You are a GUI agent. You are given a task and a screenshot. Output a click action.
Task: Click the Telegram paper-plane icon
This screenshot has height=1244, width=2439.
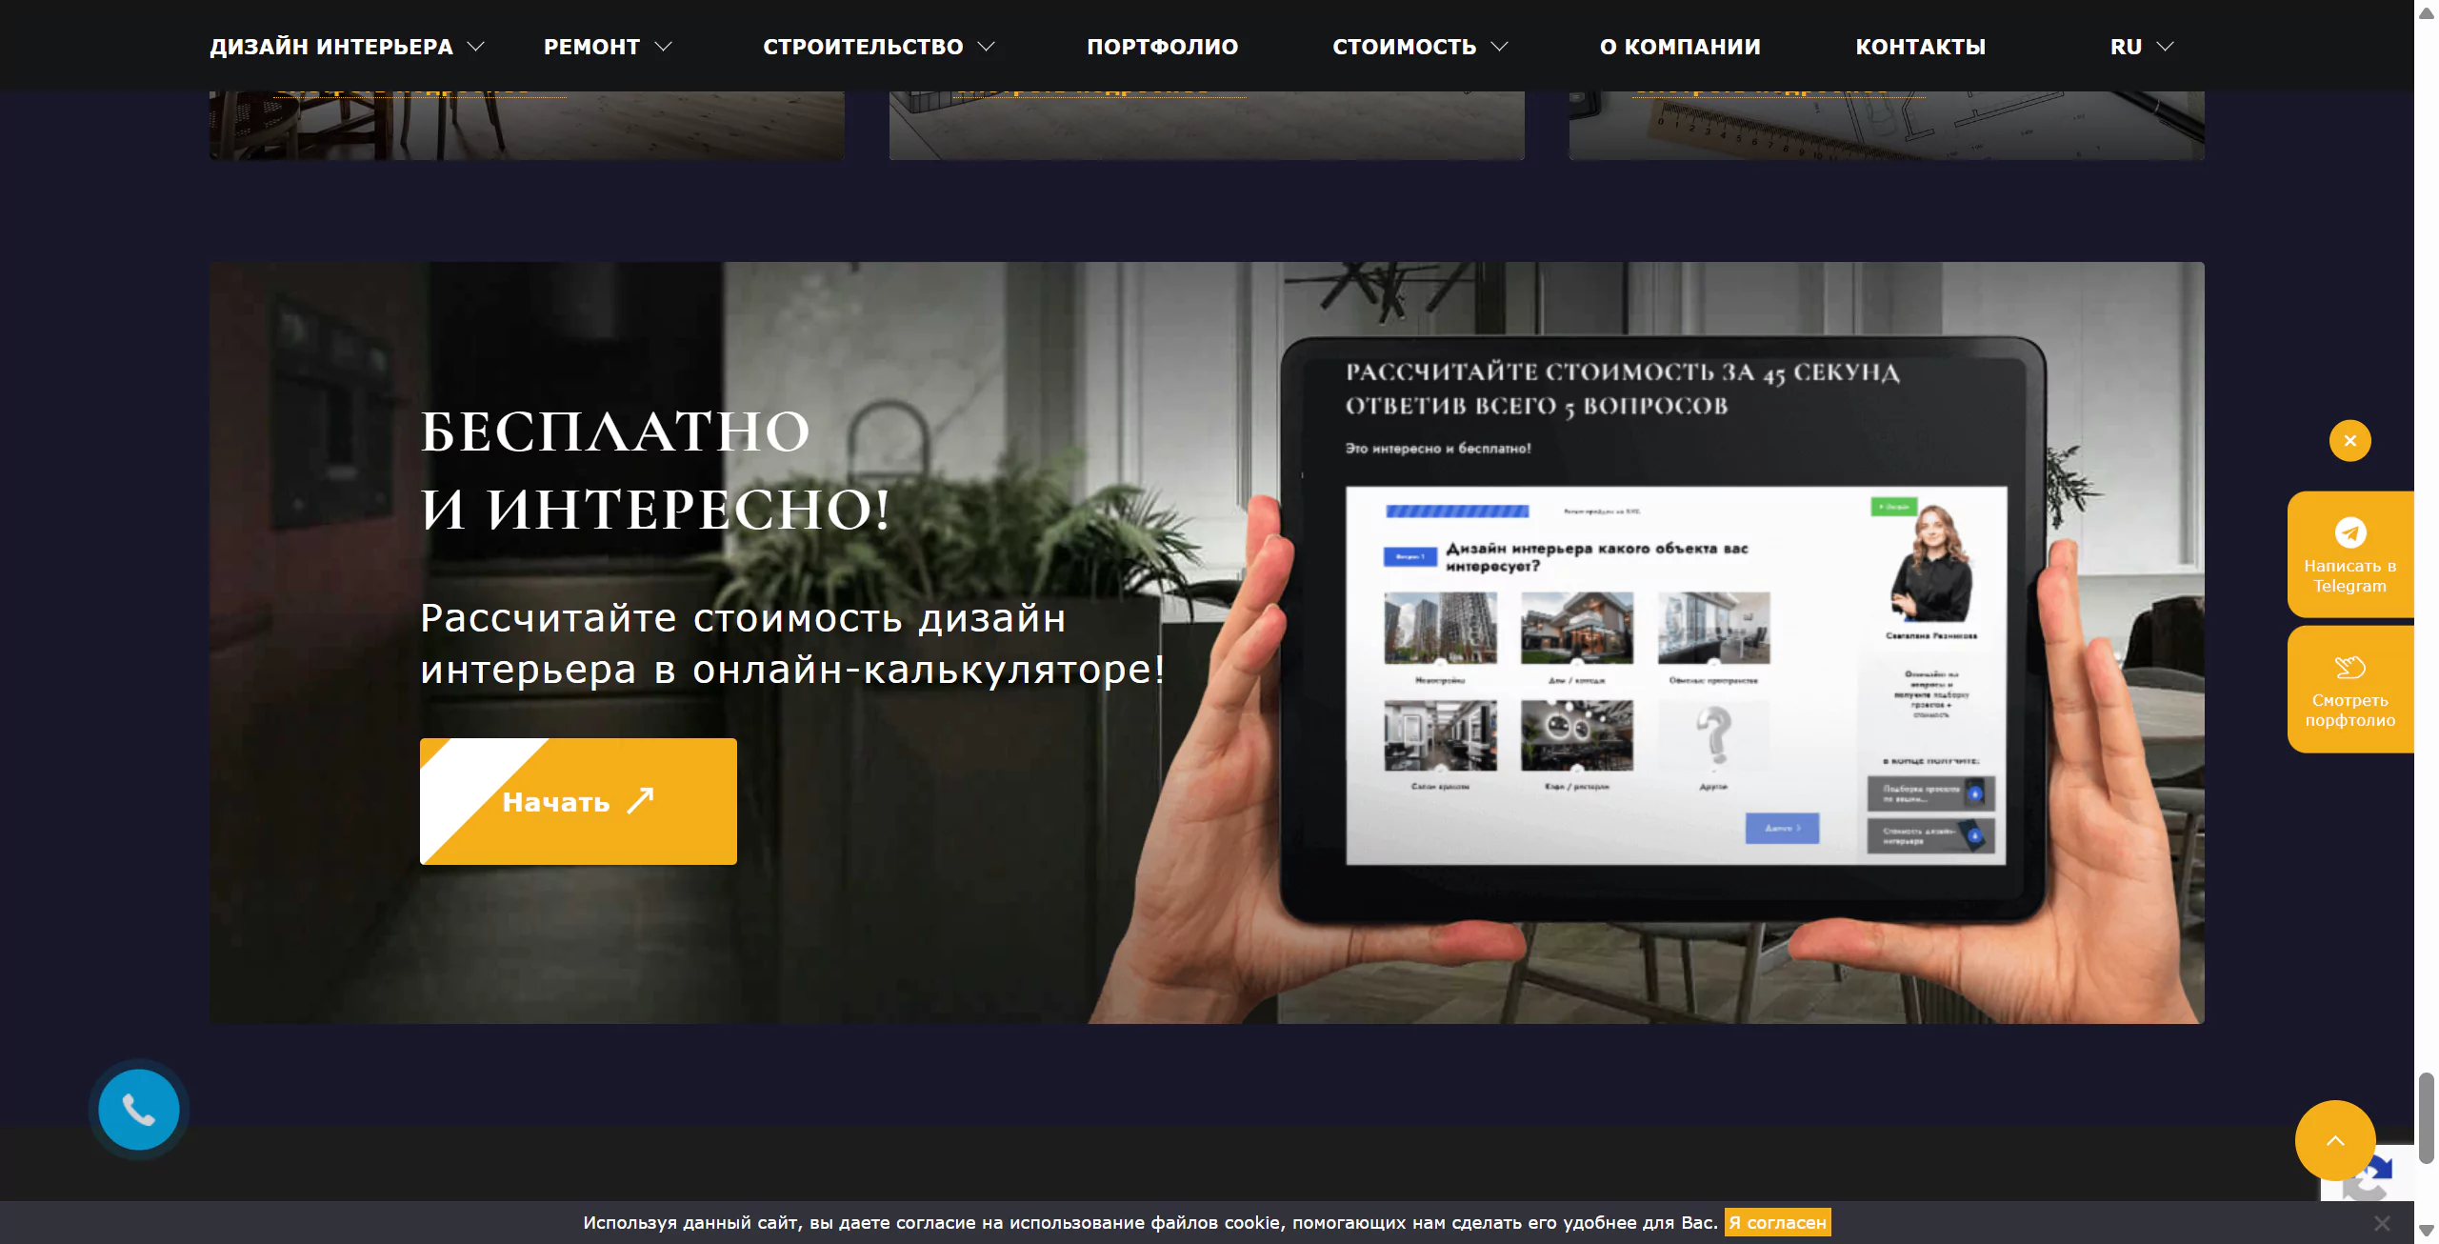[x=2349, y=532]
